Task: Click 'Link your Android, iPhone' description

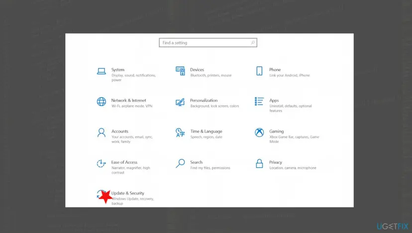Action: [290, 75]
